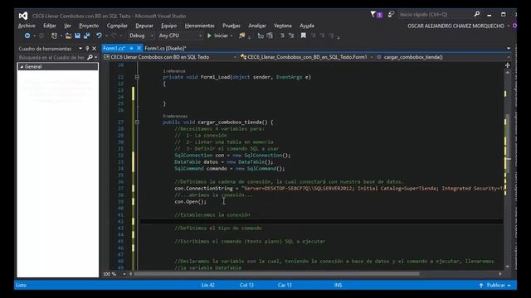The image size is (531, 298).
Task: Click the split editor plus icon
Action: point(507,65)
